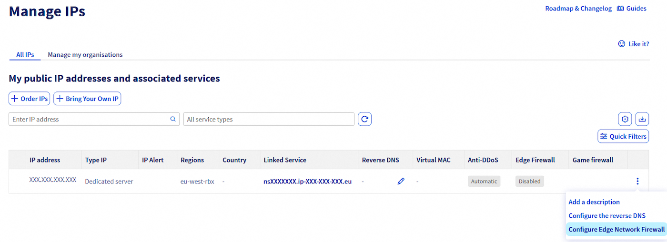Screen dimensions: 667x242
Task: Open Guides with the book icon
Action: point(632,9)
